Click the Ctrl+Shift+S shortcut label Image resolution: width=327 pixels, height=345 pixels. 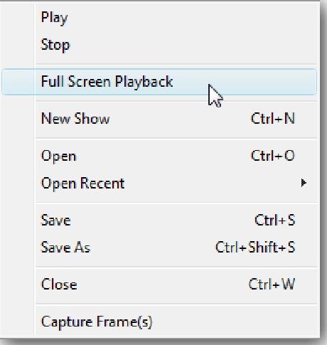pyautogui.click(x=255, y=248)
